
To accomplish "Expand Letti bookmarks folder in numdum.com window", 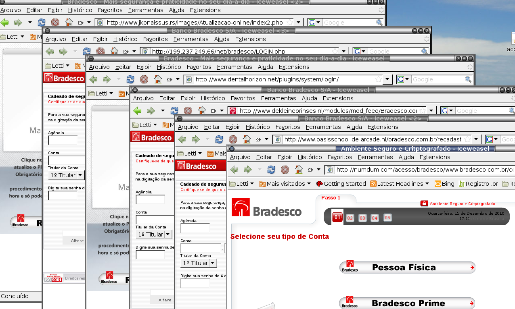I will [241, 184].
